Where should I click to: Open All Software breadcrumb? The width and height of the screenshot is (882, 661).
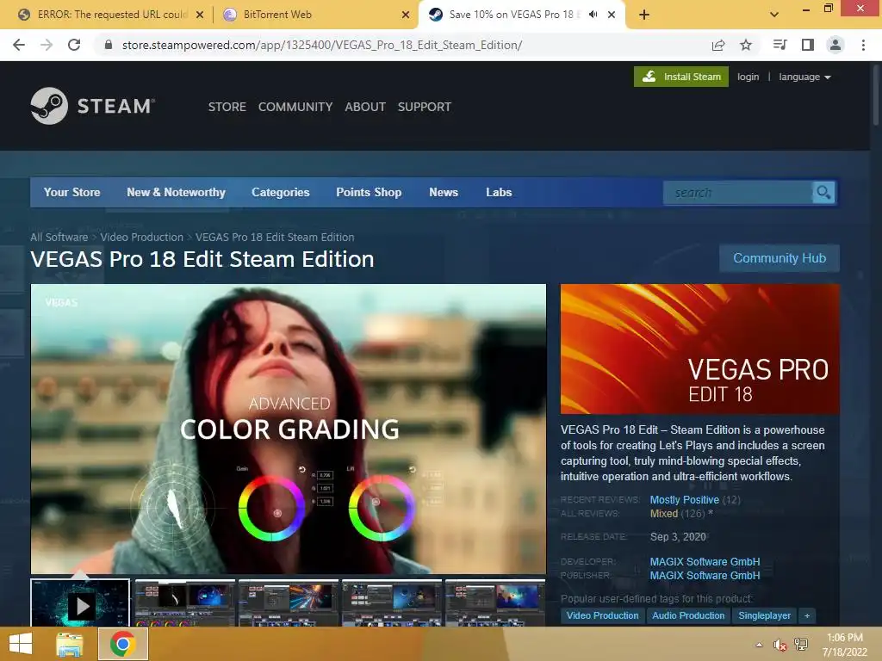[59, 238]
